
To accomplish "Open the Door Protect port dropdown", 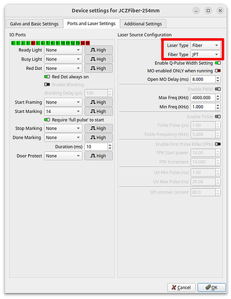I will [63, 156].
